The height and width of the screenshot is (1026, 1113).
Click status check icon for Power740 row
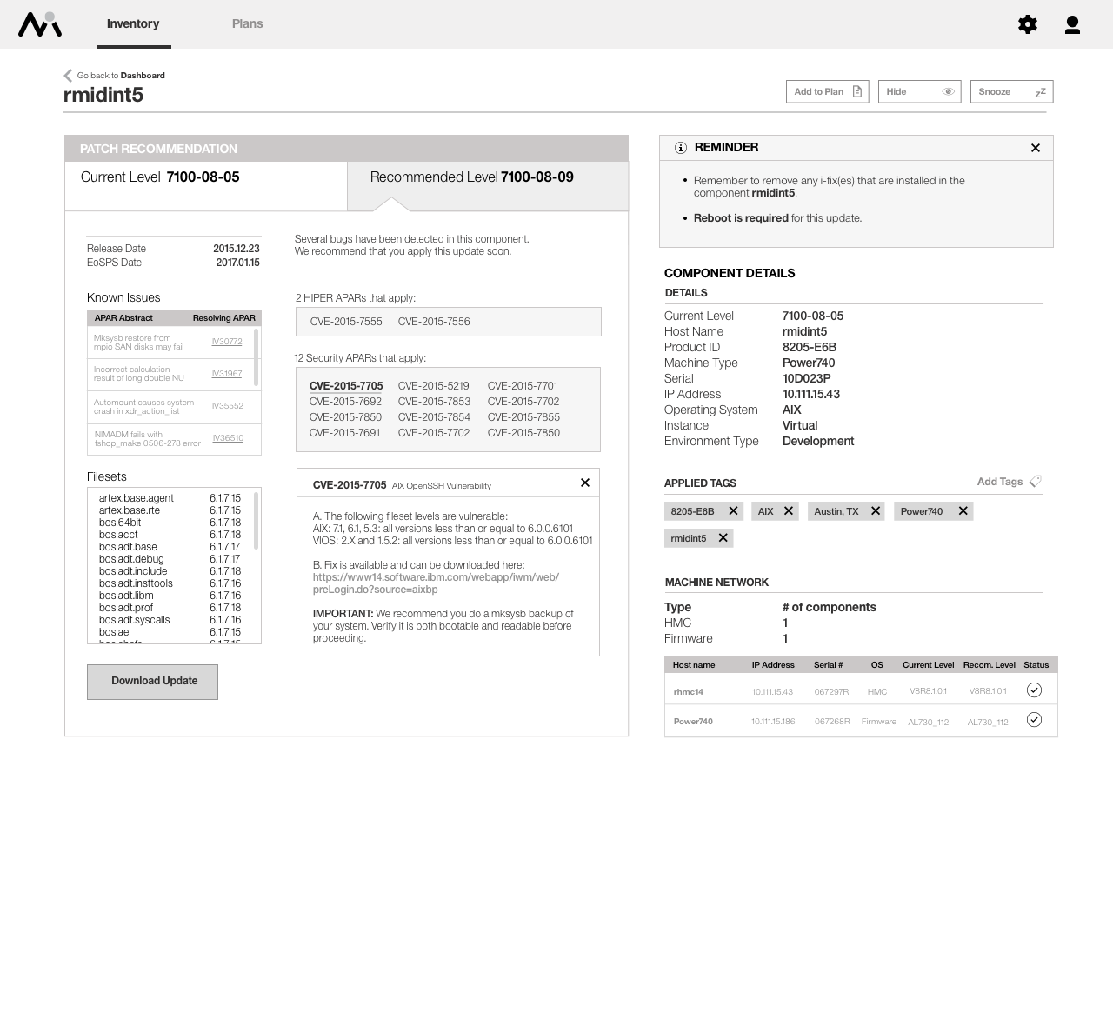coord(1034,720)
